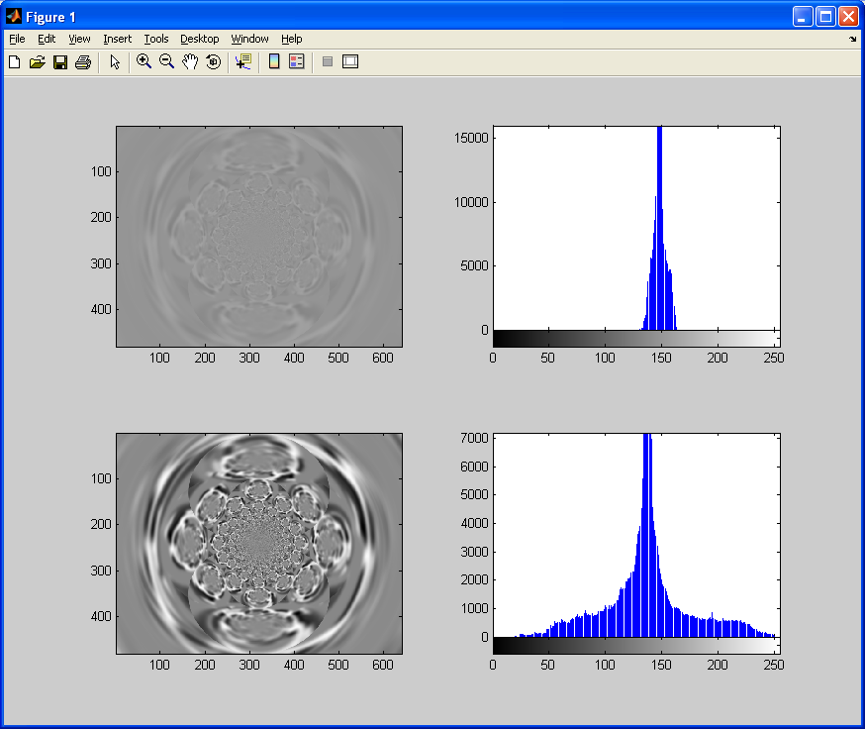Open the Tools menu
The width and height of the screenshot is (865, 729).
pos(156,39)
